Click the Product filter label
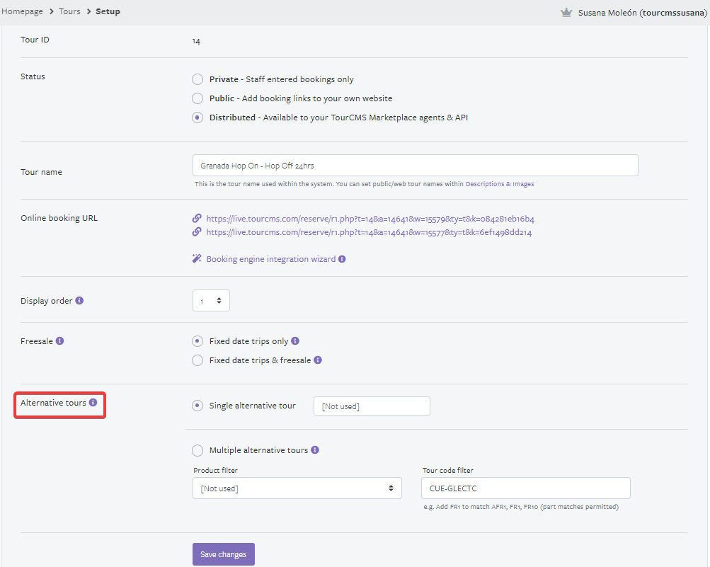 pos(215,470)
